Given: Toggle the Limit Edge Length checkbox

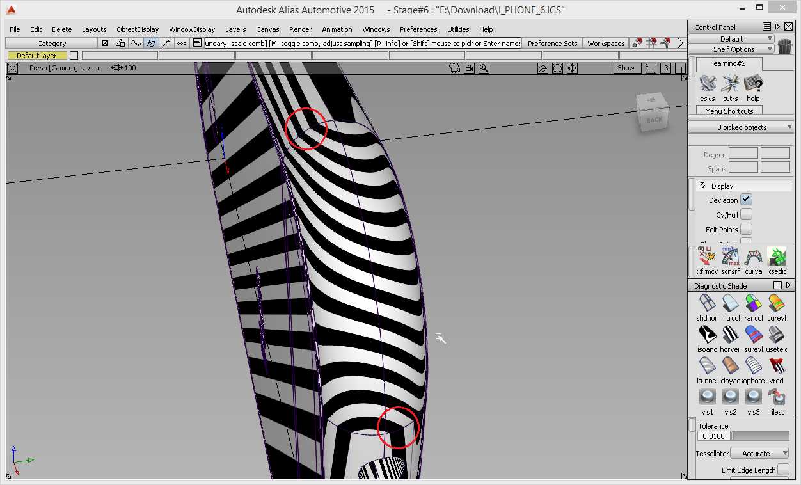Looking at the screenshot, I should pos(783,470).
